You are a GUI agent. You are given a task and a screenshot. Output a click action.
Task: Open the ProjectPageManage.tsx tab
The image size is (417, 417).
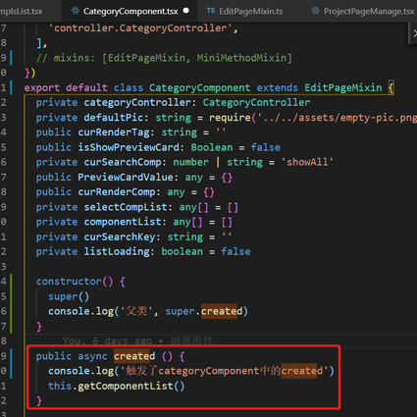pos(363,11)
